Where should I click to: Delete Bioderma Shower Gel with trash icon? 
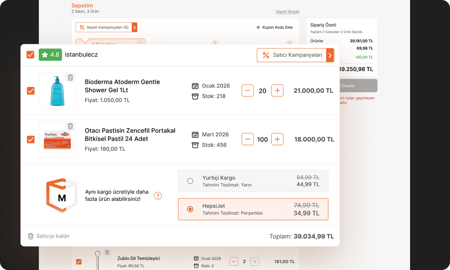[x=70, y=78]
